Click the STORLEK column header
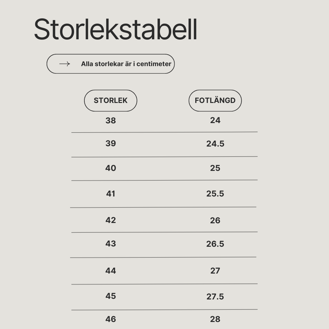Screen dimensions: 329x329 111,101
